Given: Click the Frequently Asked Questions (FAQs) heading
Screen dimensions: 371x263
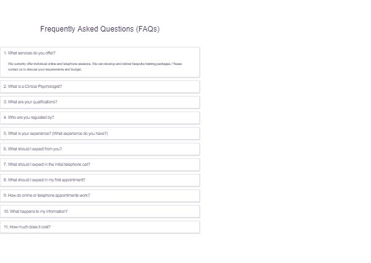Looking at the screenshot, I should tap(100, 29).
